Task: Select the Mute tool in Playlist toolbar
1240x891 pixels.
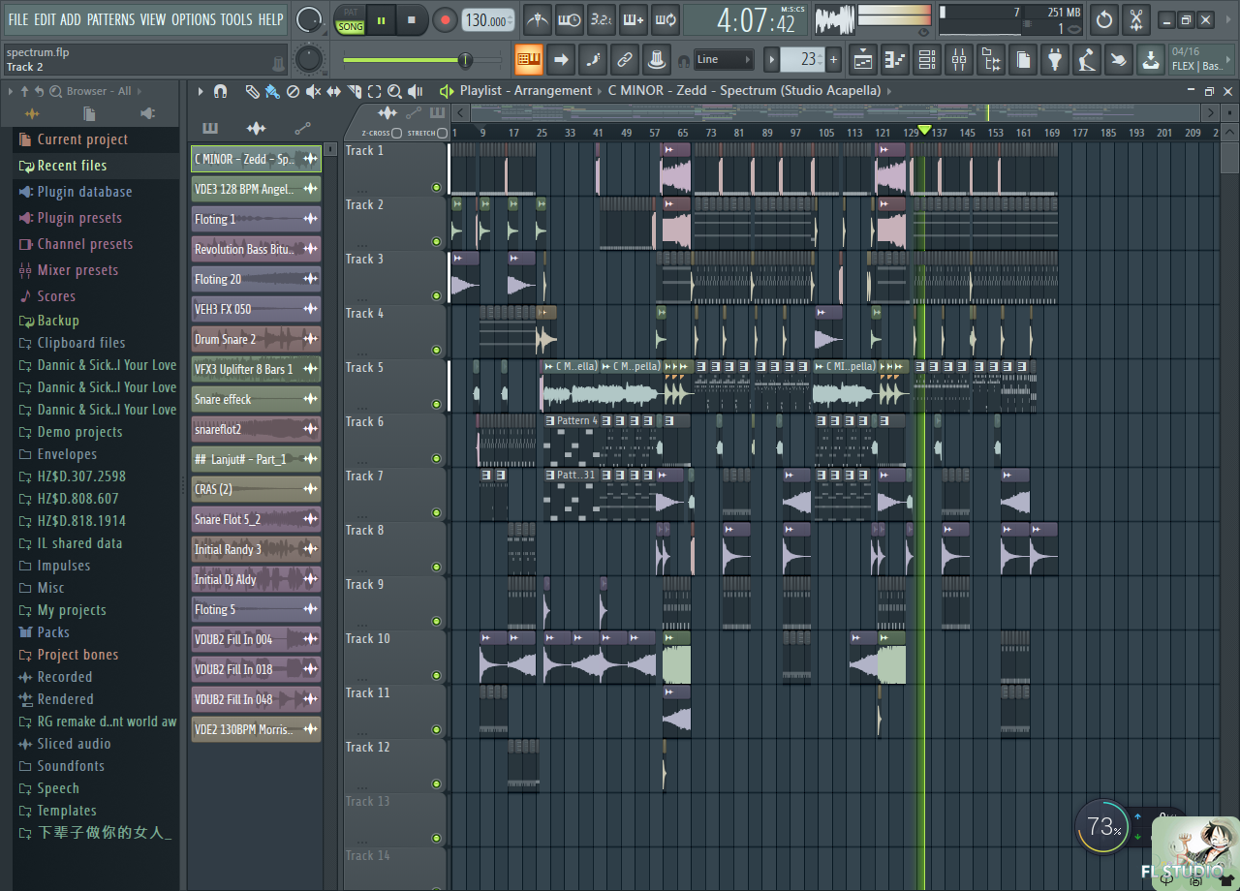Action: point(313,91)
